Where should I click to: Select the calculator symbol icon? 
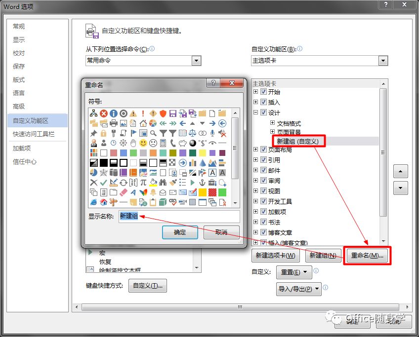pyautogui.click(x=163, y=143)
